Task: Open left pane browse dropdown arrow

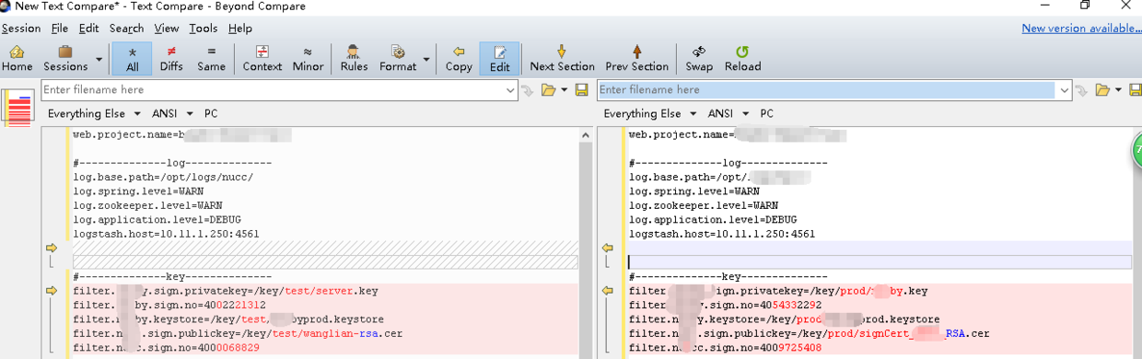Action: point(564,90)
